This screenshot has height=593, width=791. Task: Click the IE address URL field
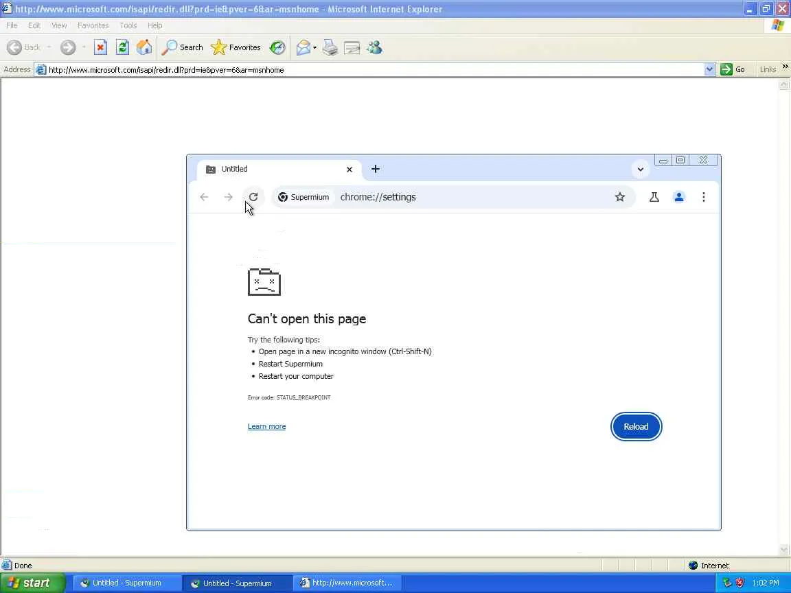click(x=374, y=69)
